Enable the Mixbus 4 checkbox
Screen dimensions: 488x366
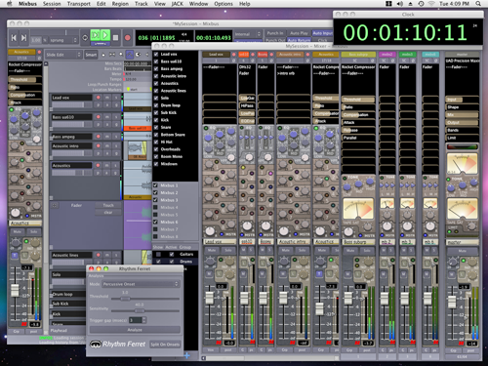coord(155,207)
